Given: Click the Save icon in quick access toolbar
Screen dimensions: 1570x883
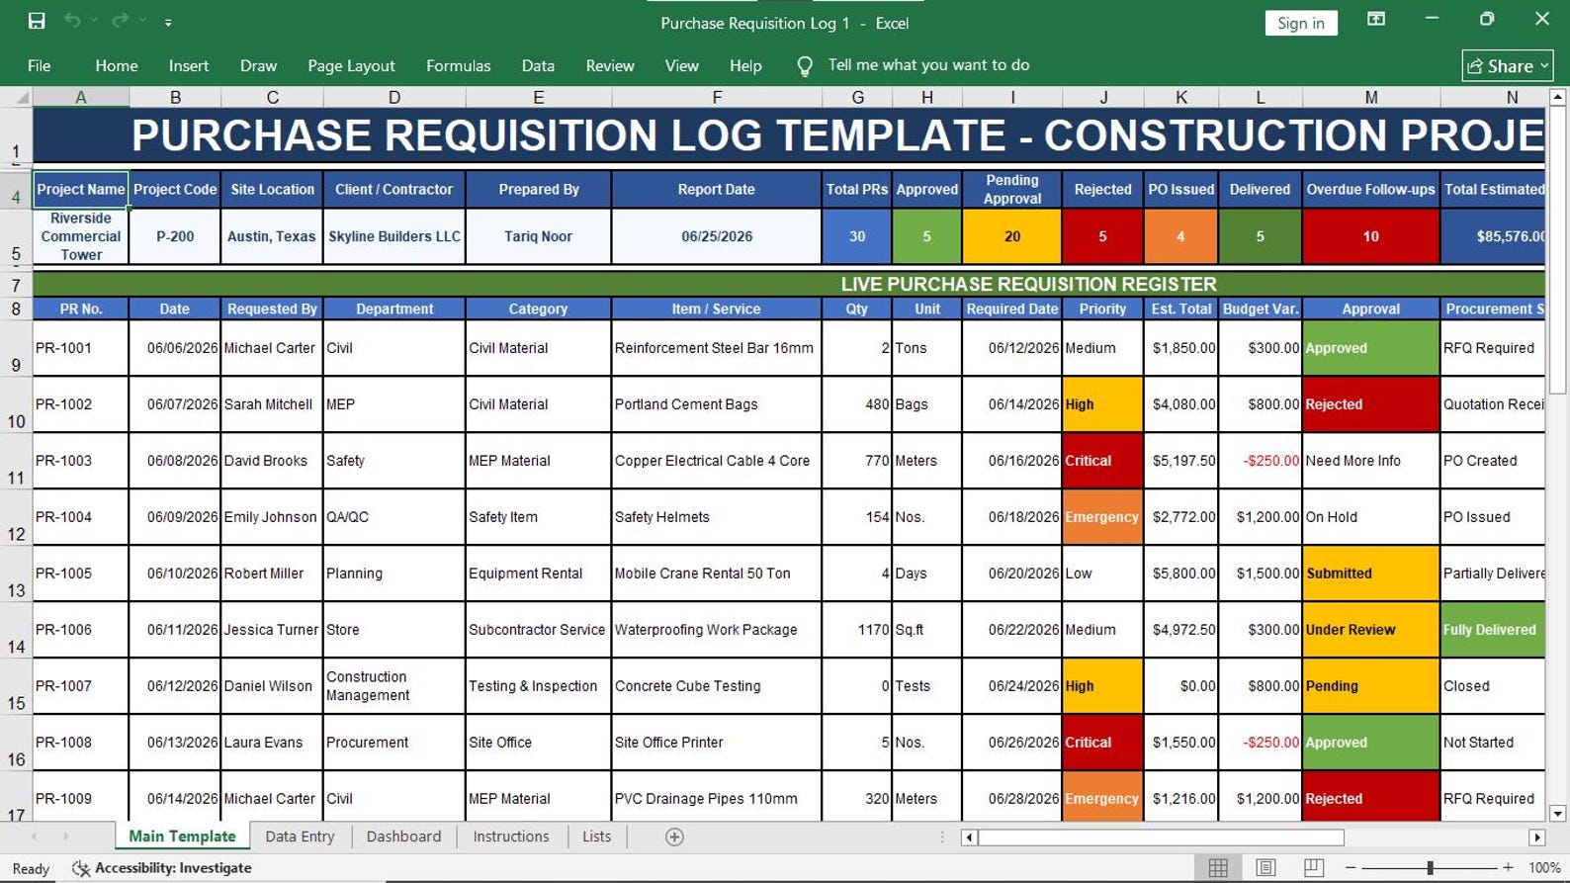Looking at the screenshot, I should coord(37,21).
